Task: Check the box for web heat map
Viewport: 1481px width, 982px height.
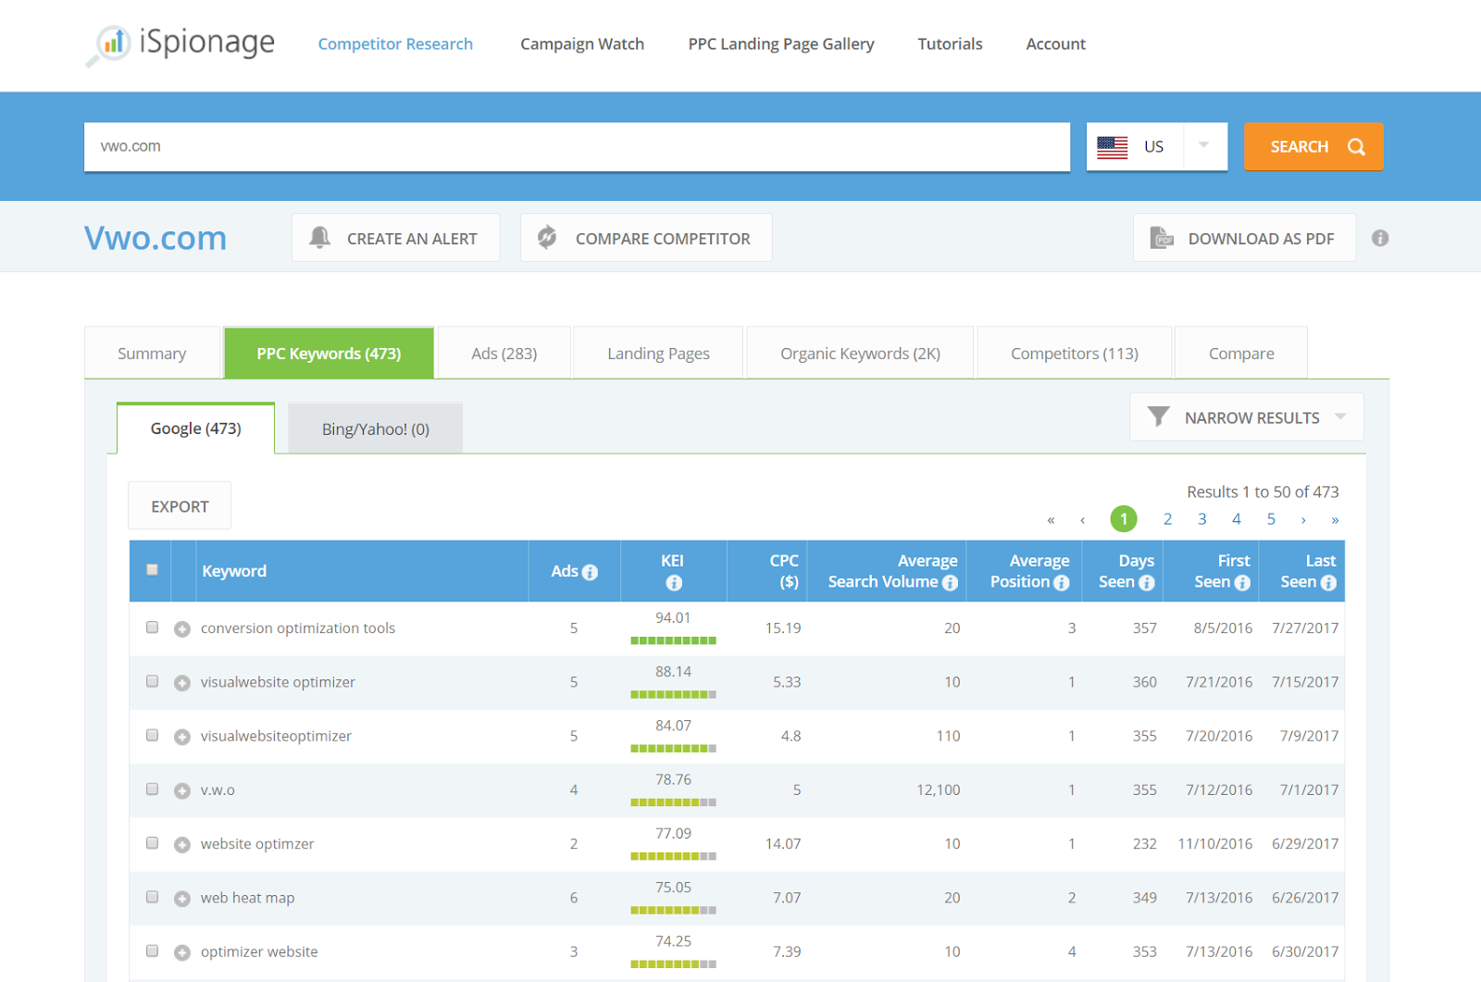Action: [152, 897]
